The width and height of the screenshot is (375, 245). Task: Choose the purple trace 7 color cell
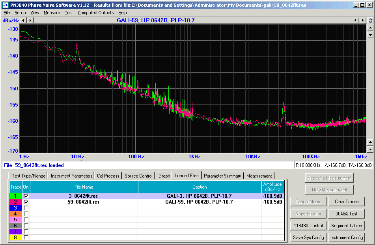15,231
